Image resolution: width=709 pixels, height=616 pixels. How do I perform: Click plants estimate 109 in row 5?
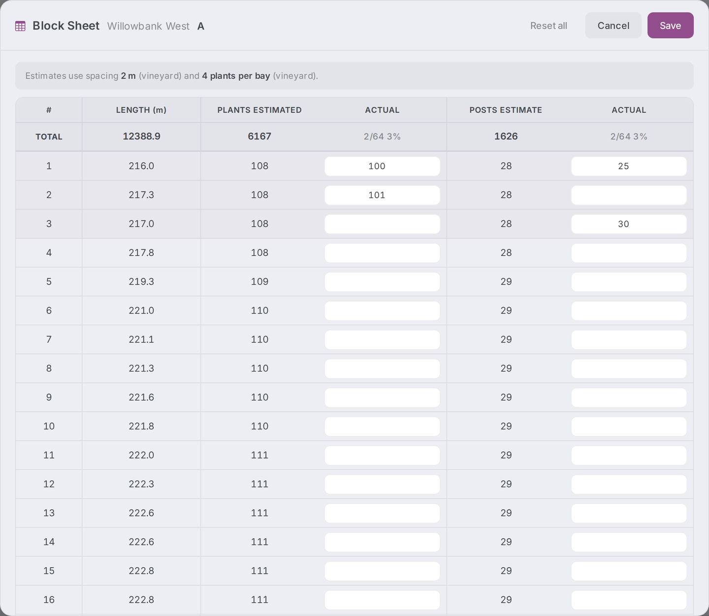(x=259, y=282)
